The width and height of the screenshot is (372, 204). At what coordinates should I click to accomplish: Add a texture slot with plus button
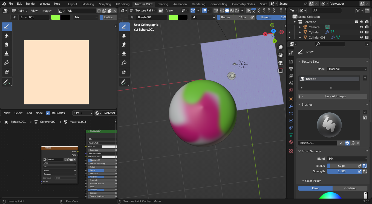(365, 78)
